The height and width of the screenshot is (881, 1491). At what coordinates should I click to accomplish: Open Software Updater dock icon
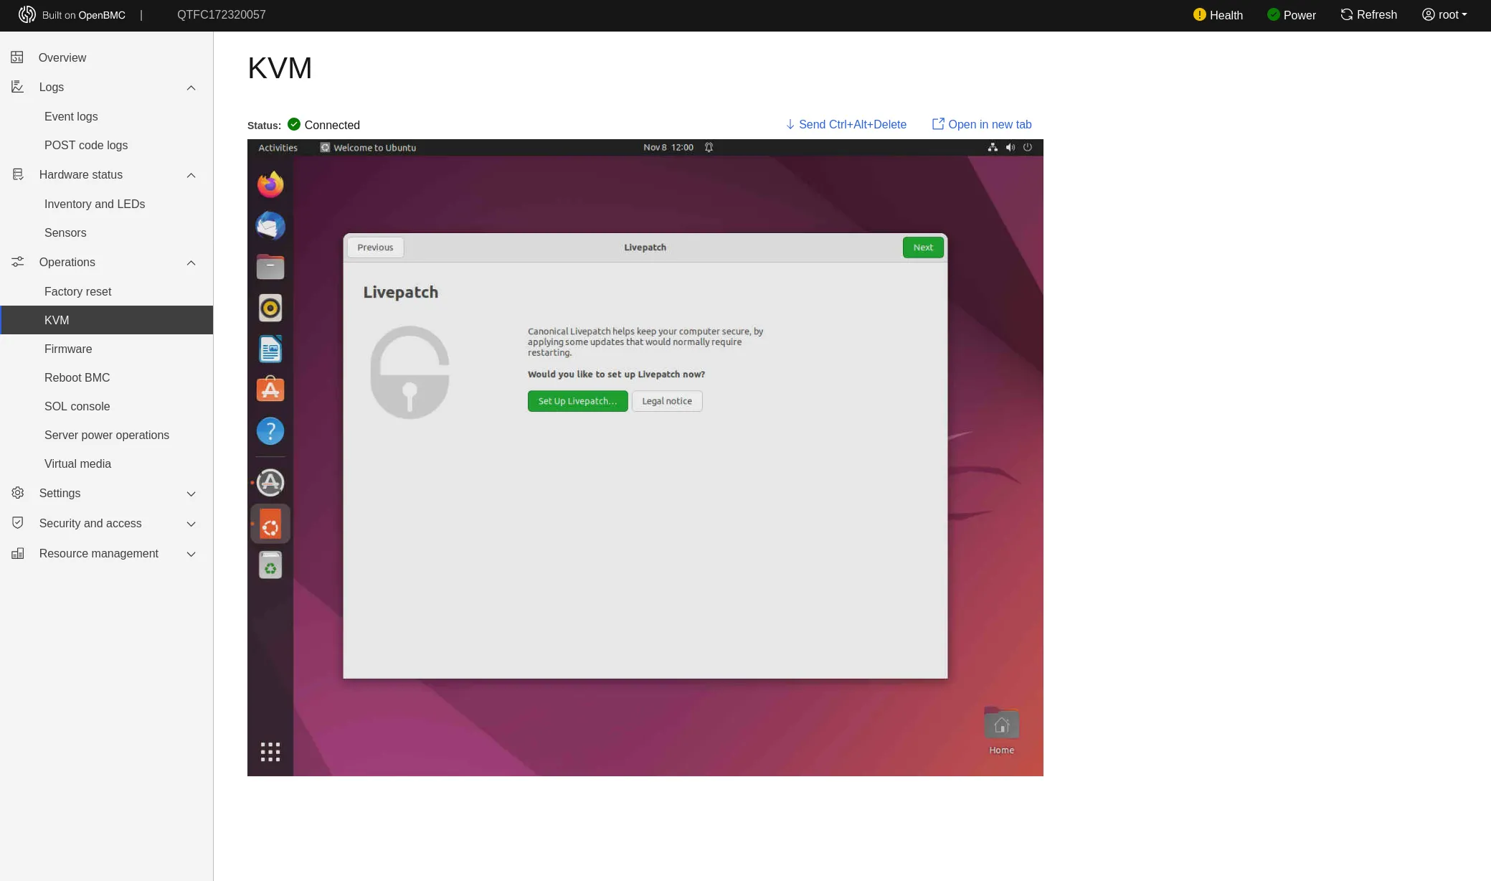coord(270,483)
